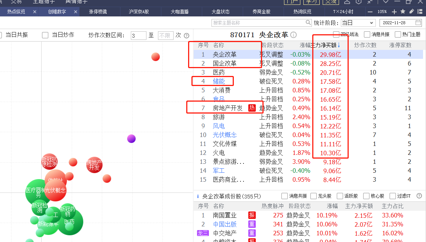Switch to the 热词纵览 tab
The image size is (426, 242).
click(x=302, y=12)
